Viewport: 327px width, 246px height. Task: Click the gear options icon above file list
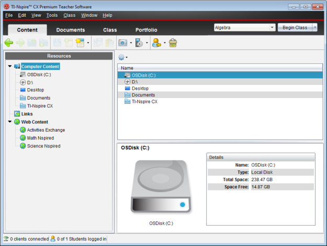pos(121,57)
